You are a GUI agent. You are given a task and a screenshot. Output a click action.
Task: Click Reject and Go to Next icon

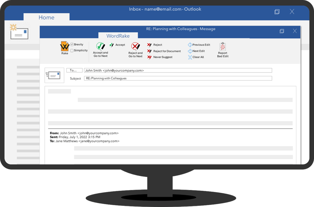(136, 46)
